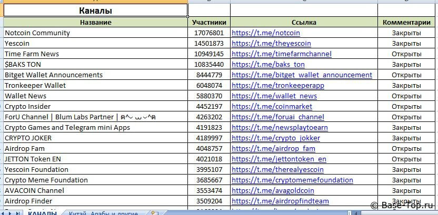Select the Каналы title cell

95,11
